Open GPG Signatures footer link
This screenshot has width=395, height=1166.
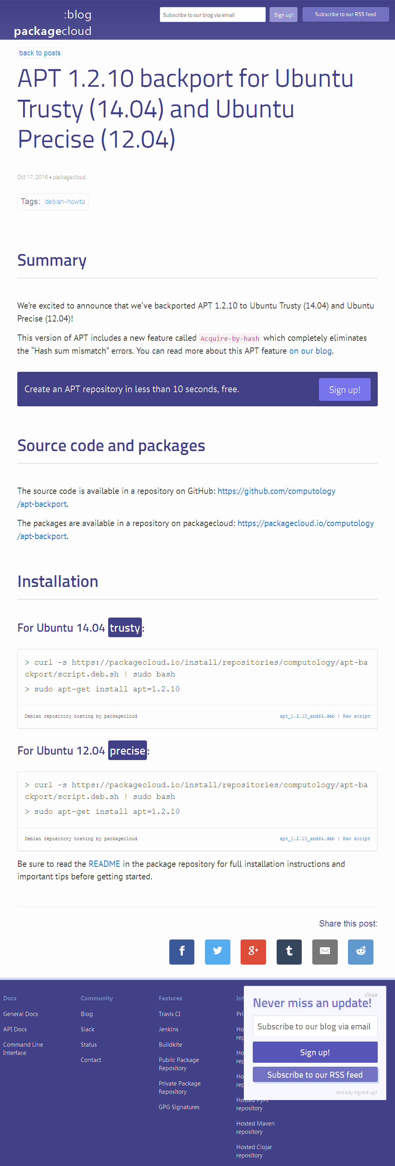(x=179, y=1107)
